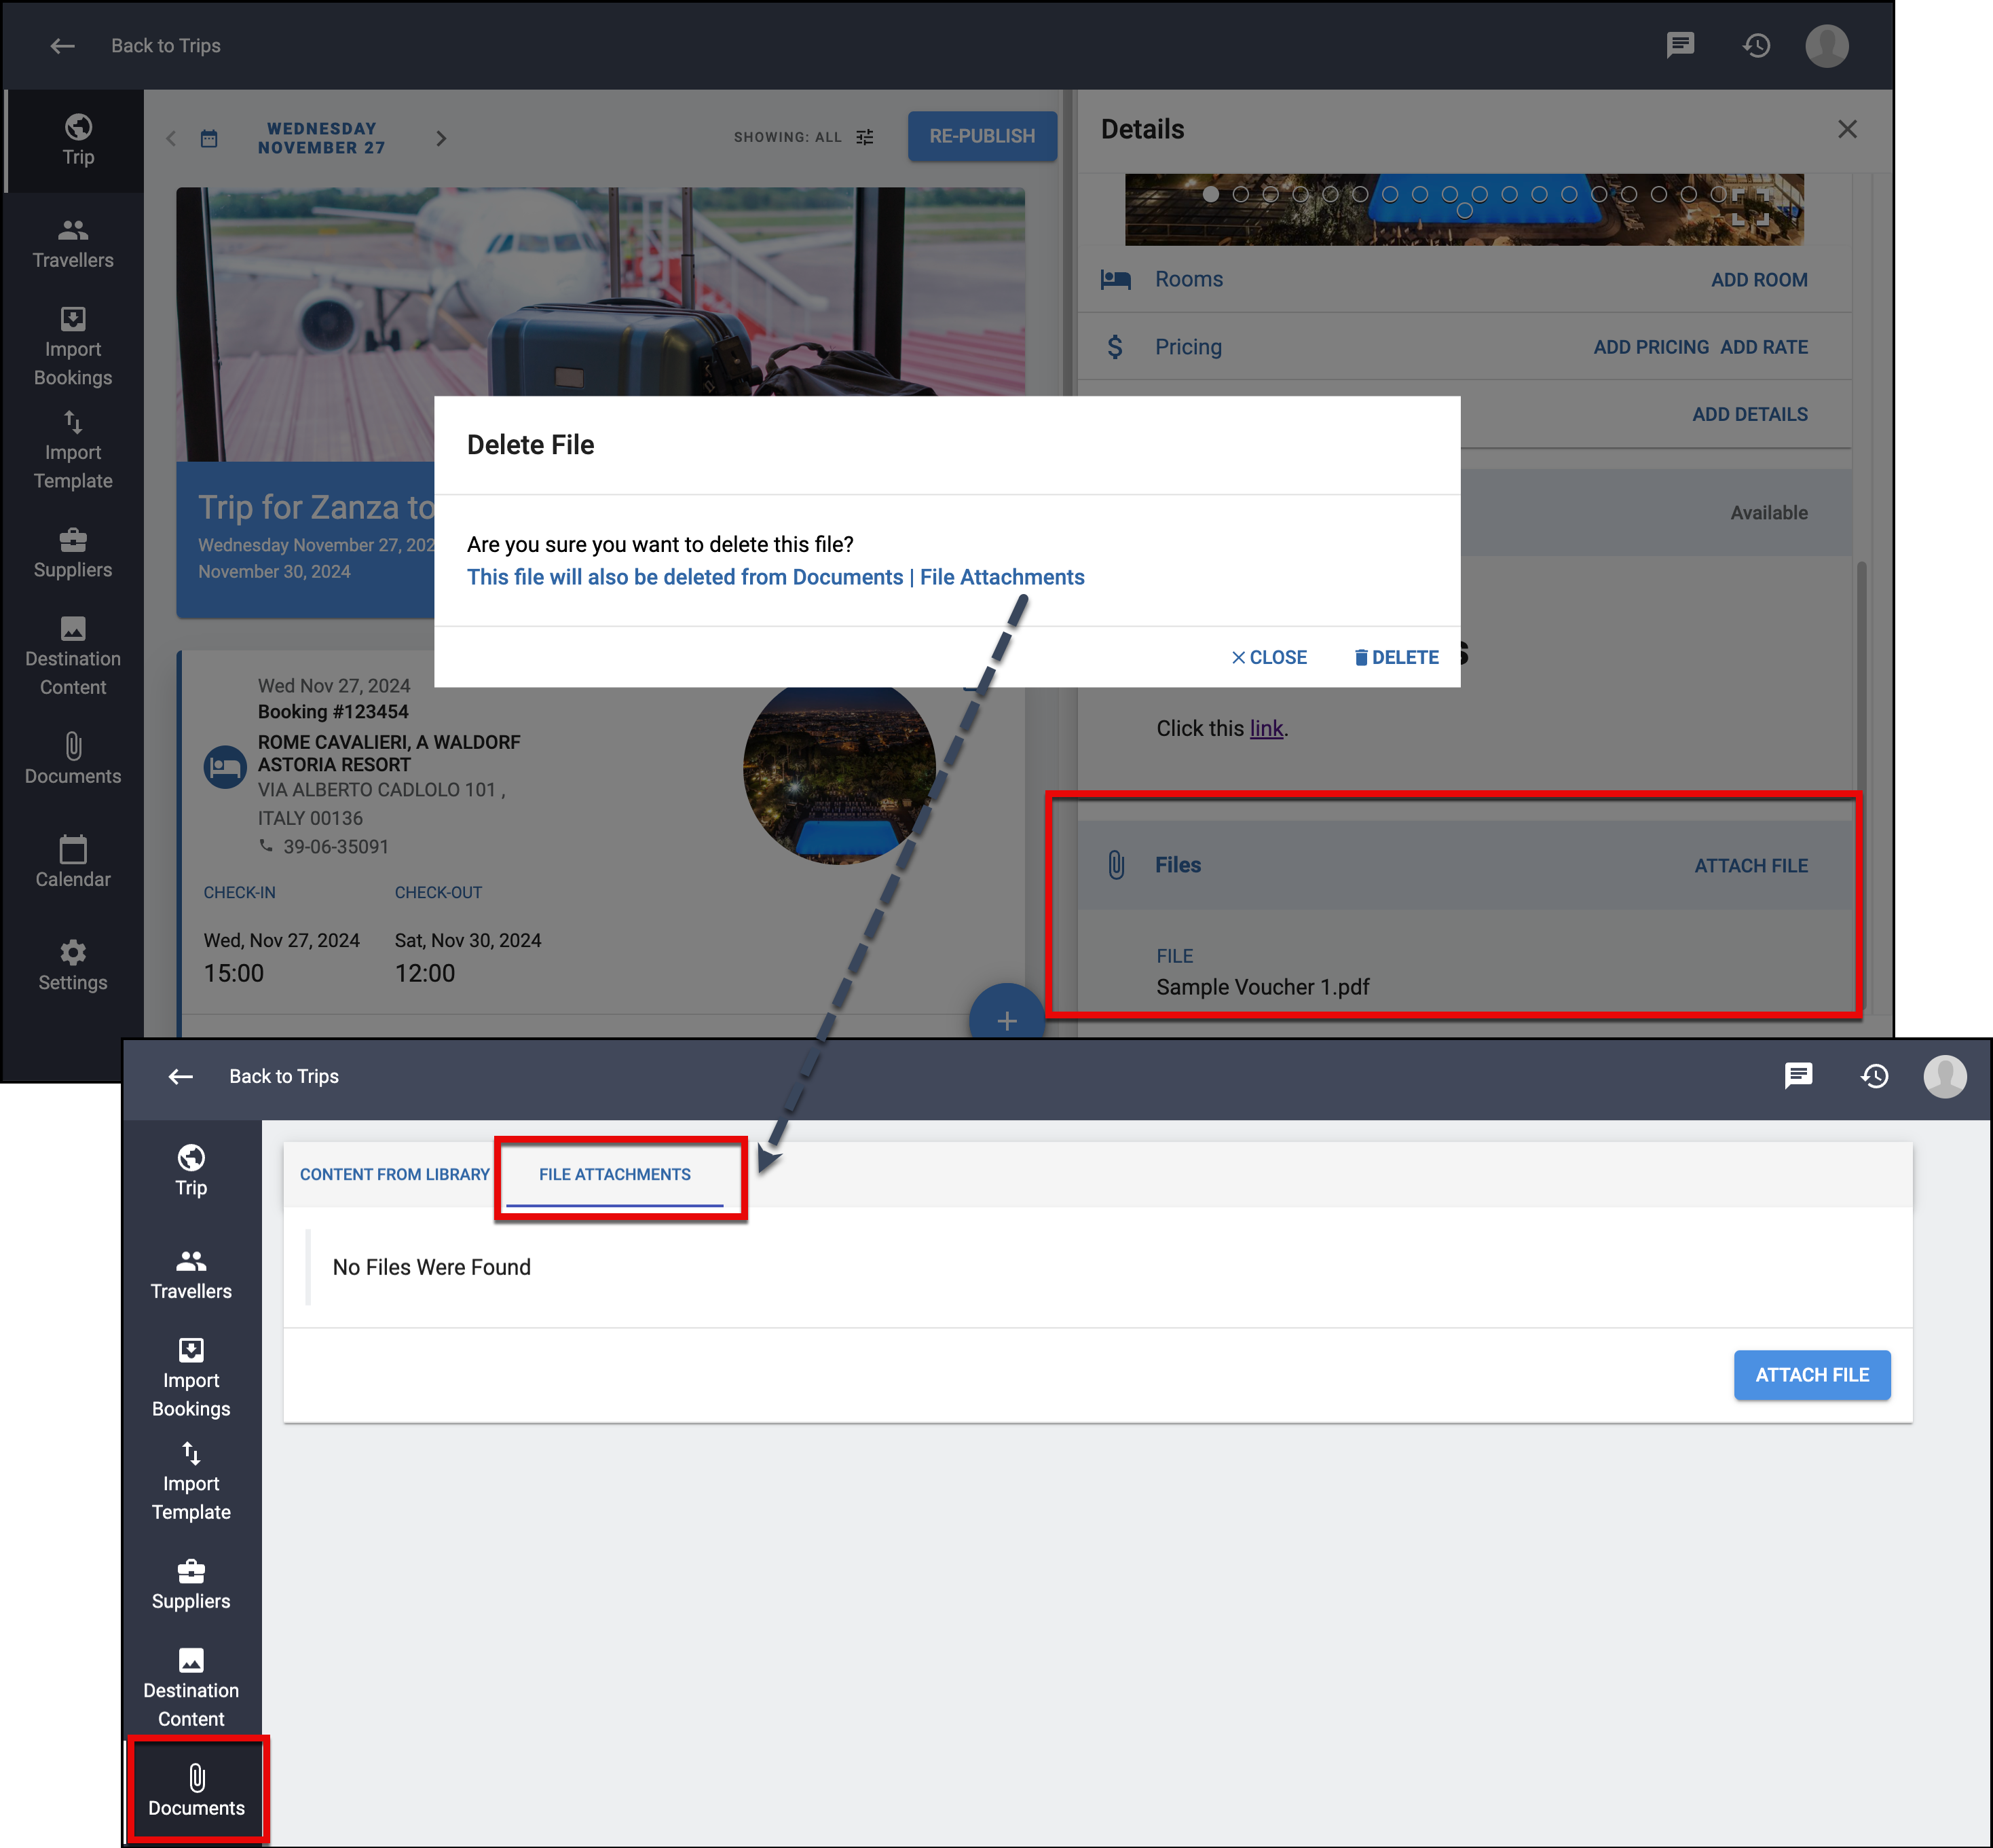This screenshot has height=1848, width=1993.
Task: Click ADD DETAILS in Details panel
Action: point(1750,414)
